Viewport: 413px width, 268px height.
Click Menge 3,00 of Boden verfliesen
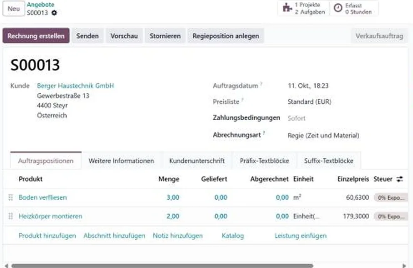[173, 197]
